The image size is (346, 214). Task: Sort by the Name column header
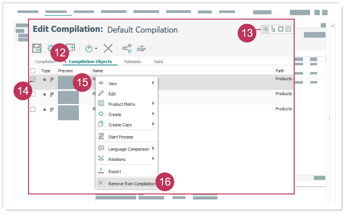[x=98, y=71]
